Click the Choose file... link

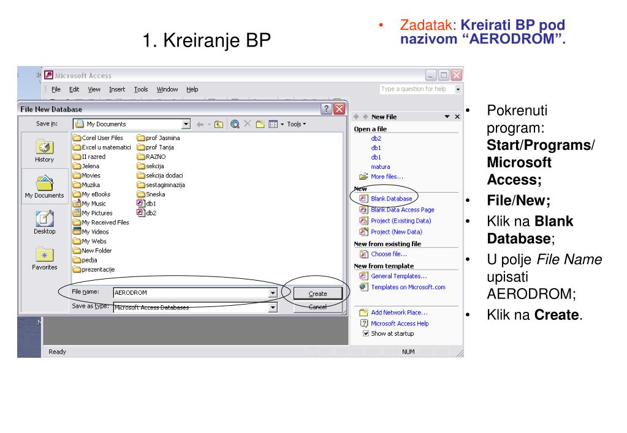point(389,254)
